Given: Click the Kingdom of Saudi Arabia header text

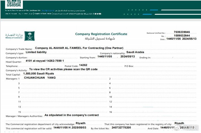Looking at the screenshot, I should coord(43,14).
